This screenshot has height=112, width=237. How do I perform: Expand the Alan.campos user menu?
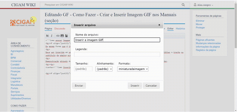coord(205,5)
